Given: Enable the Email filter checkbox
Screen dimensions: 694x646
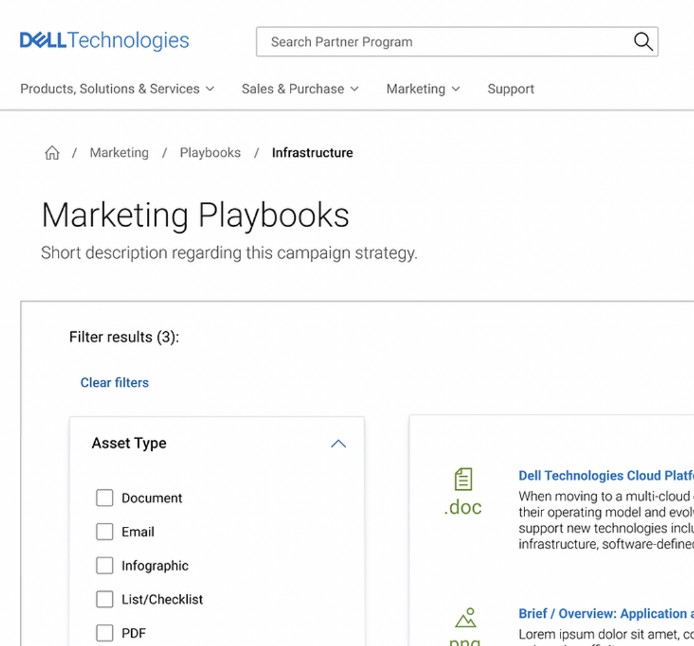Looking at the screenshot, I should [x=104, y=532].
